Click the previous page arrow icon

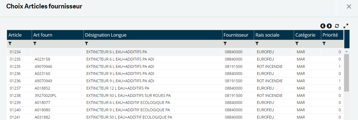coord(323,26)
